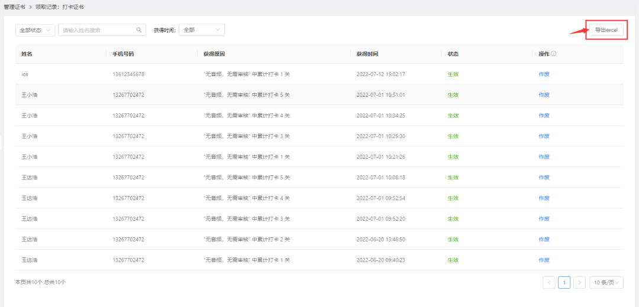Select the name cell 'ios'

(25, 74)
